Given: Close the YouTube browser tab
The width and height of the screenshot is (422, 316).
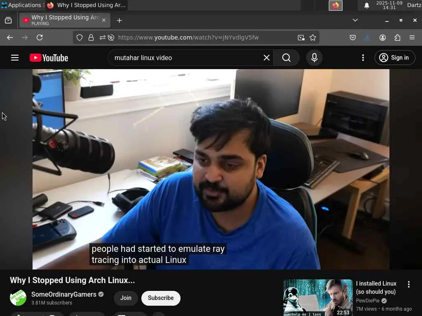Looking at the screenshot, I should click(x=104, y=20).
